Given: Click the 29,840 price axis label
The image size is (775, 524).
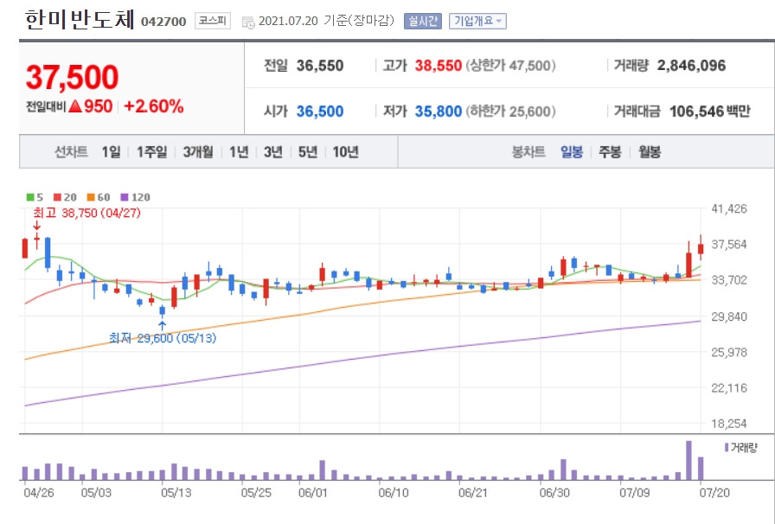Looking at the screenshot, I should click(729, 316).
